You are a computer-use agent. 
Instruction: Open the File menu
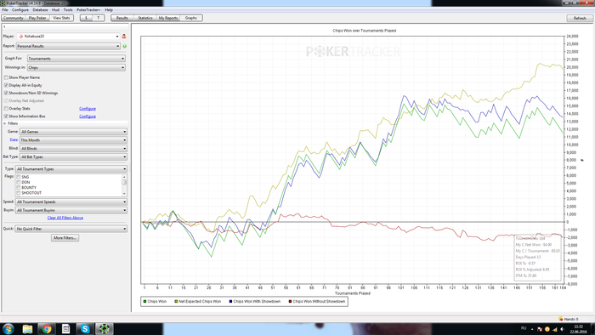pyautogui.click(x=5, y=10)
